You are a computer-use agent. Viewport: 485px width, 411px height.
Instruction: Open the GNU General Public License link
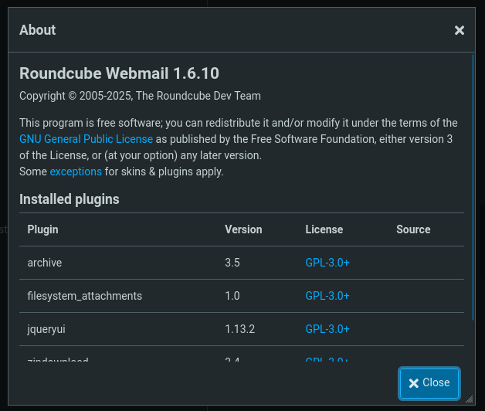86,139
